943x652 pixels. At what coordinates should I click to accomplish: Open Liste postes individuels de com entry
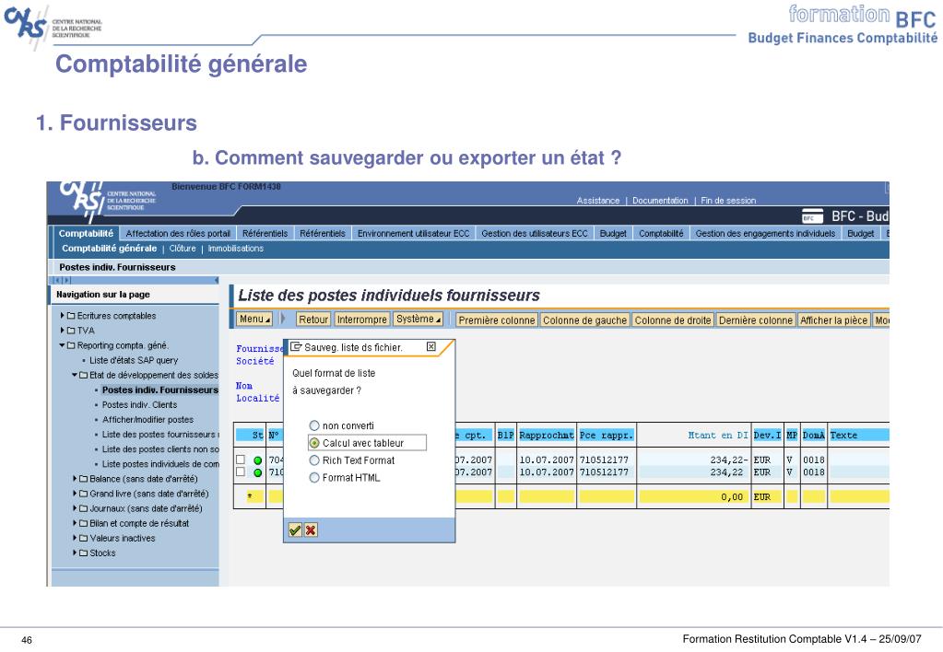(x=160, y=464)
